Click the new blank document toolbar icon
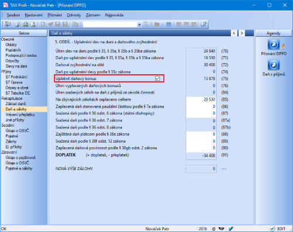This screenshot has height=232, width=293. pyautogui.click(x=43, y=25)
